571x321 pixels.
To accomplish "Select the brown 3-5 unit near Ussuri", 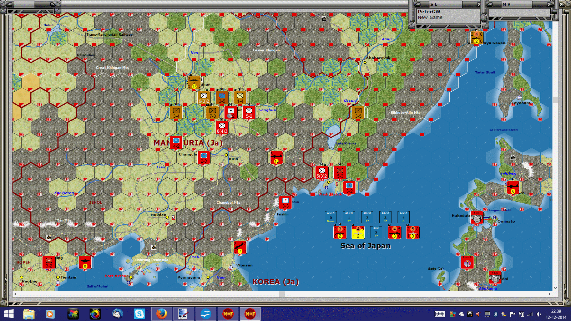I will (x=358, y=112).
